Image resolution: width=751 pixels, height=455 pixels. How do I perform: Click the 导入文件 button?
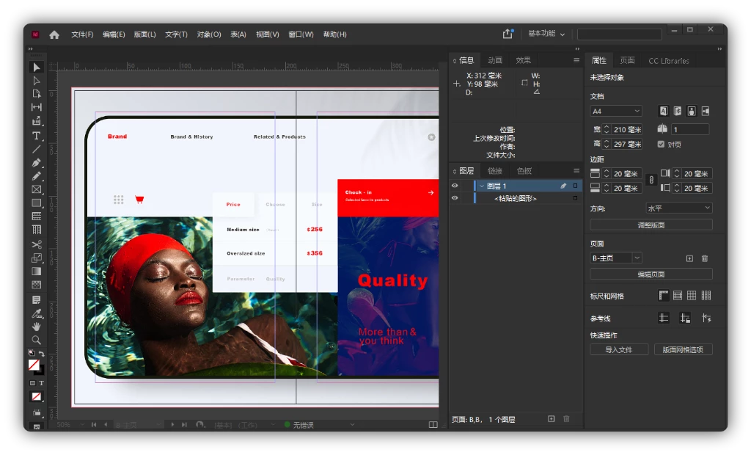619,349
